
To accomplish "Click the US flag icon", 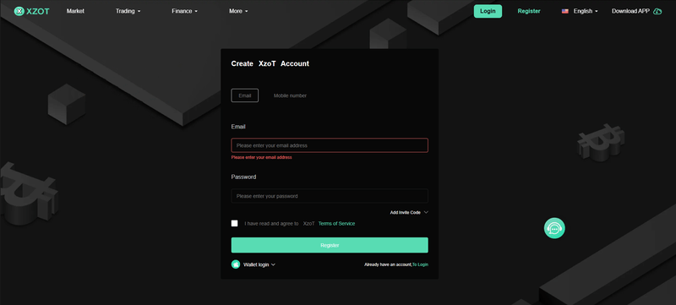I will click(x=564, y=11).
